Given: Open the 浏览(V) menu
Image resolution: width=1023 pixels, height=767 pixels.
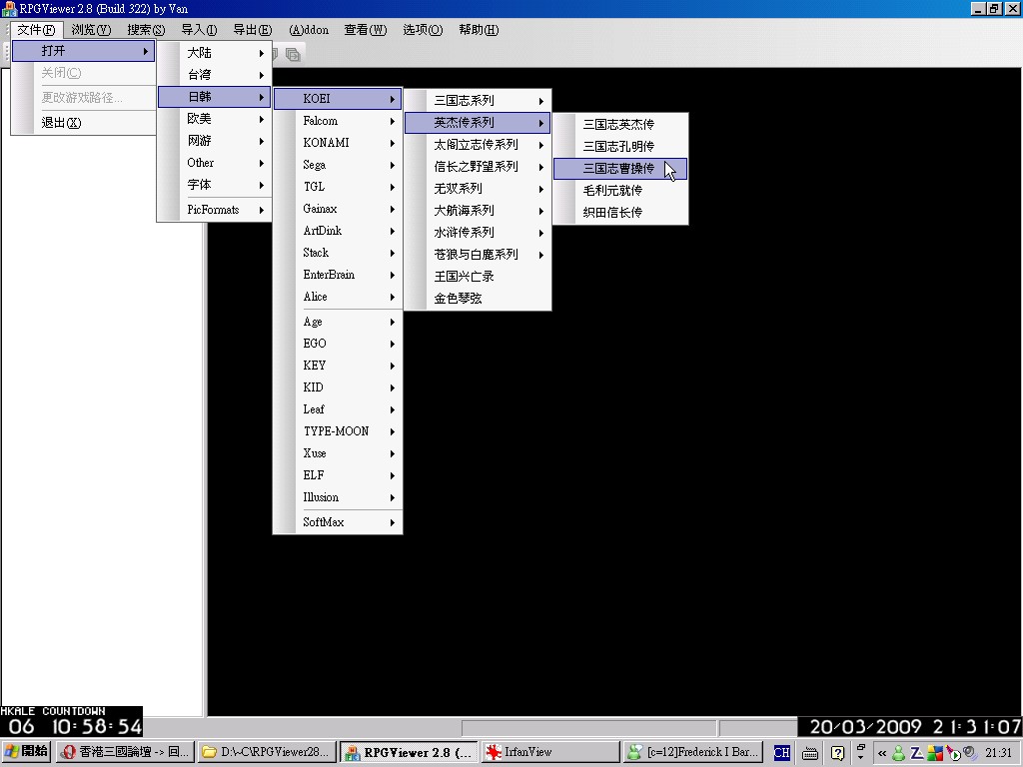Looking at the screenshot, I should pyautogui.click(x=91, y=30).
